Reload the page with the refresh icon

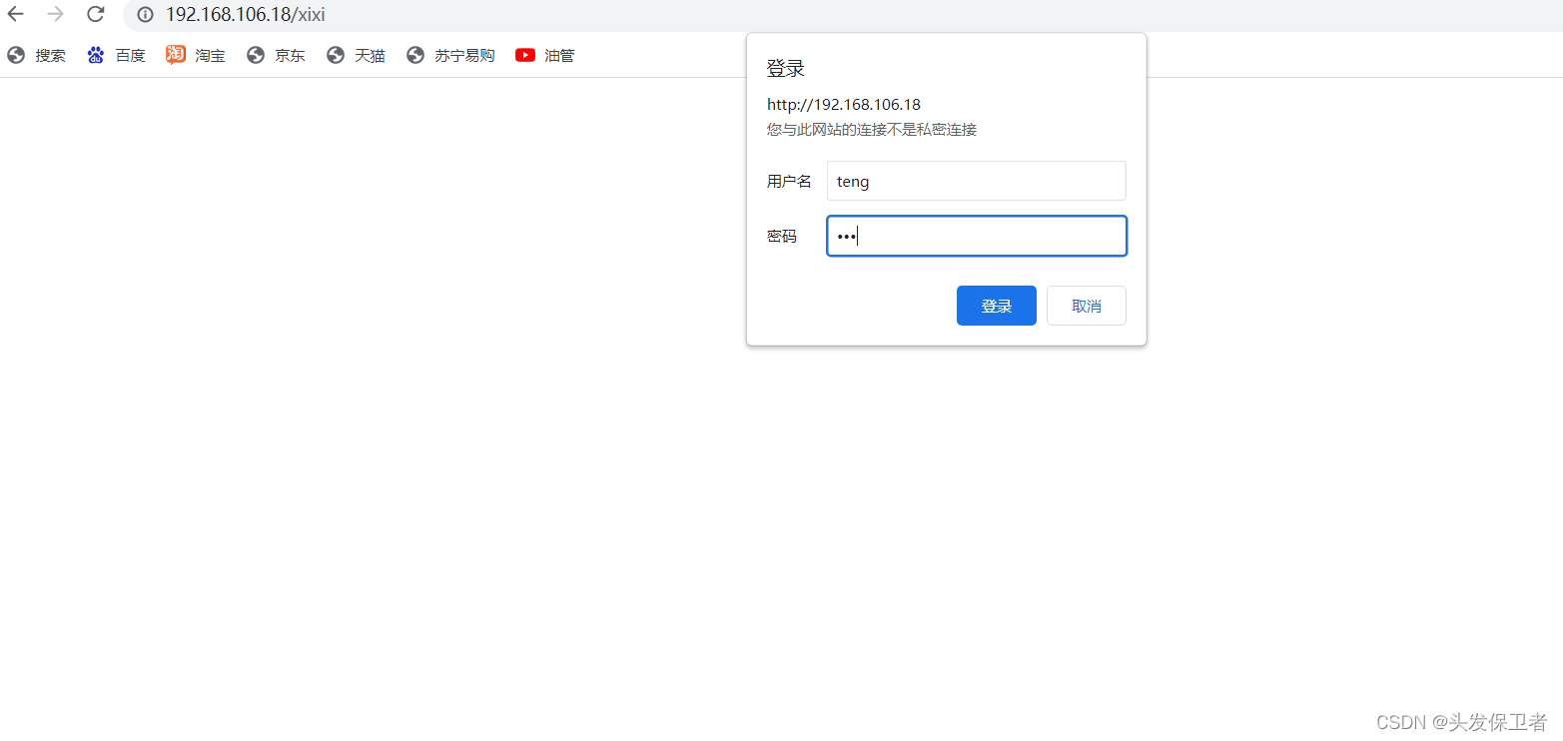point(96,14)
